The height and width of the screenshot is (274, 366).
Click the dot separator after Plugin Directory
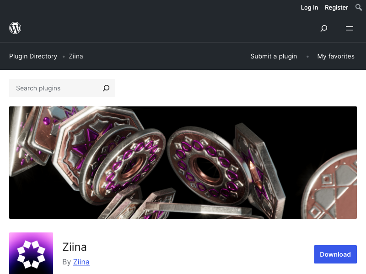[64, 56]
